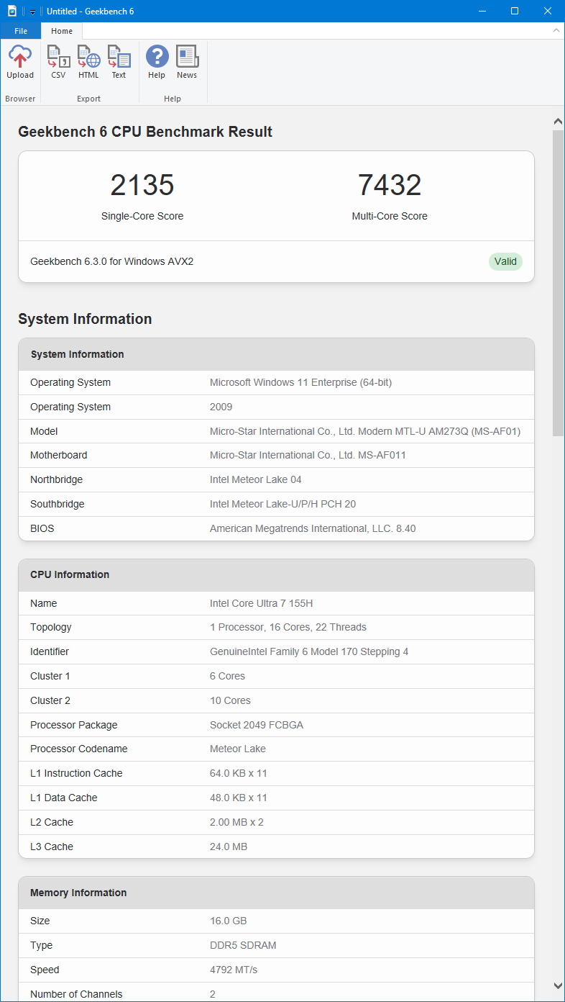Click the green Valid badge

505,261
